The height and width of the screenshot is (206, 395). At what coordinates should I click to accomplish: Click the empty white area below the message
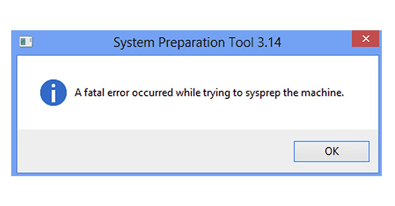[197, 117]
